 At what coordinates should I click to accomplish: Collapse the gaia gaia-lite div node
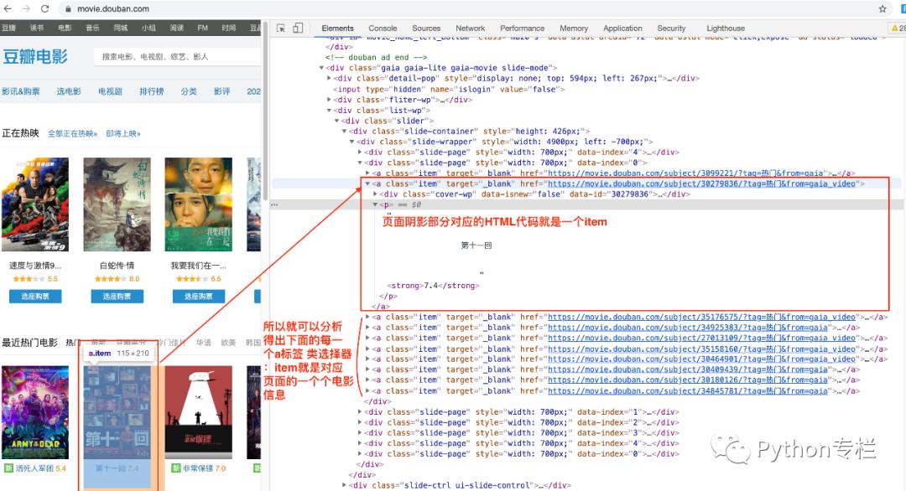(x=322, y=68)
